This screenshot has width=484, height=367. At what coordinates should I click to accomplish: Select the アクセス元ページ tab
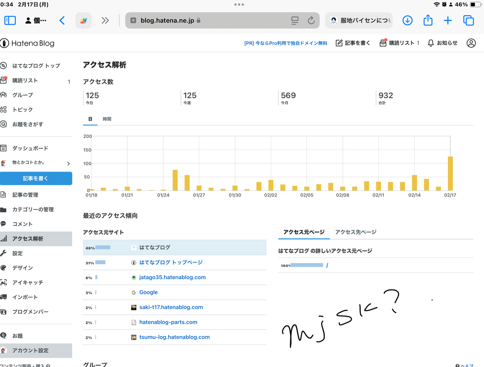[x=304, y=232]
